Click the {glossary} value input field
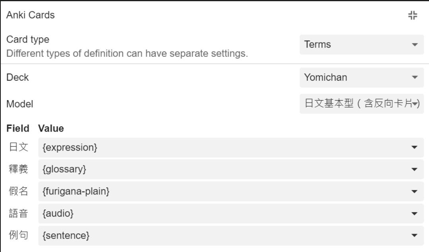Viewport: 429px width, 252px height. click(x=223, y=169)
